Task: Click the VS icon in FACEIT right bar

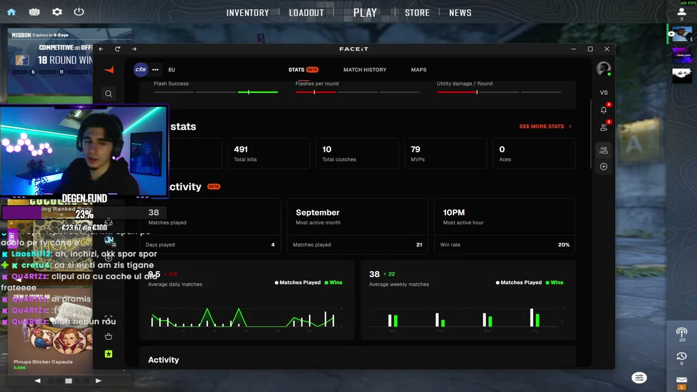Action: click(x=603, y=93)
